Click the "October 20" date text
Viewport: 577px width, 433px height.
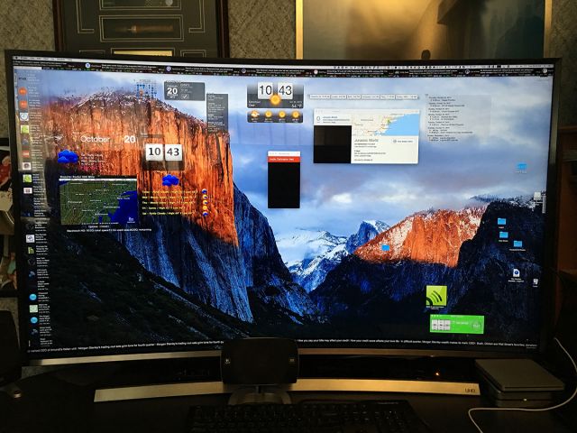[x=108, y=140]
